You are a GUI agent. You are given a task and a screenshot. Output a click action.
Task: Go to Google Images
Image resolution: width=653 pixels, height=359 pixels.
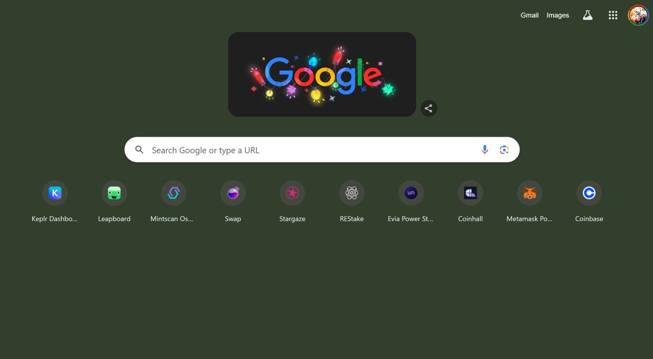point(558,15)
